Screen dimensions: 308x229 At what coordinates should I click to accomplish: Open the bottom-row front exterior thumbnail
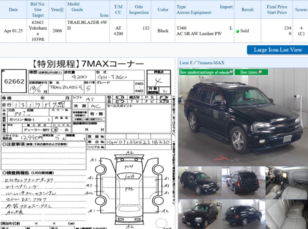(x=199, y=214)
